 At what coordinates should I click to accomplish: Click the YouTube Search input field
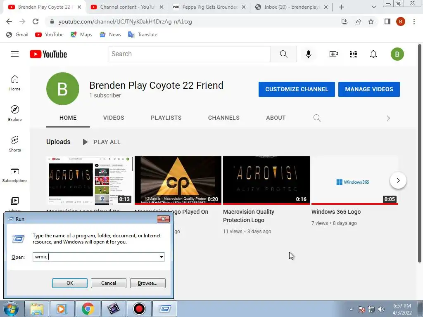point(190,54)
